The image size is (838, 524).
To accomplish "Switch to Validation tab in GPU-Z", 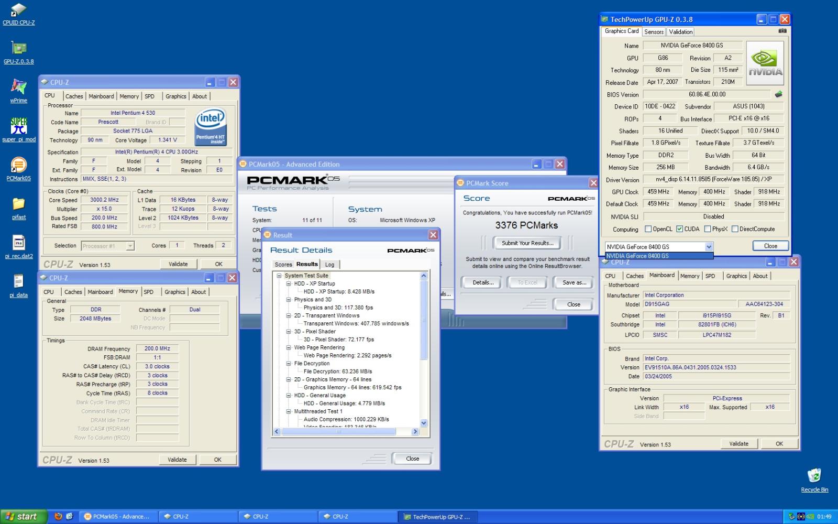I will pos(680,31).
